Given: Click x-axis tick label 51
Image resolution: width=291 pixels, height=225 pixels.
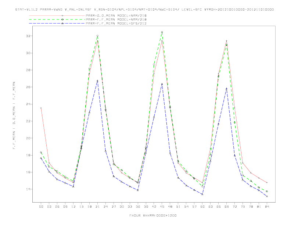Looking at the screenshot, I should tap(178, 207).
